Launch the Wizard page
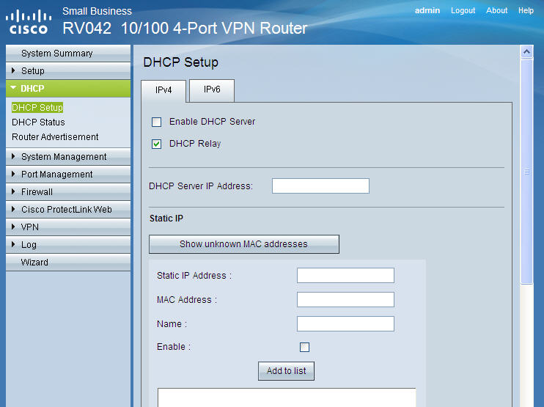This screenshot has width=544, height=407. pyautogui.click(x=68, y=263)
